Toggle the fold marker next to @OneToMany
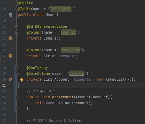 click(16, 68)
